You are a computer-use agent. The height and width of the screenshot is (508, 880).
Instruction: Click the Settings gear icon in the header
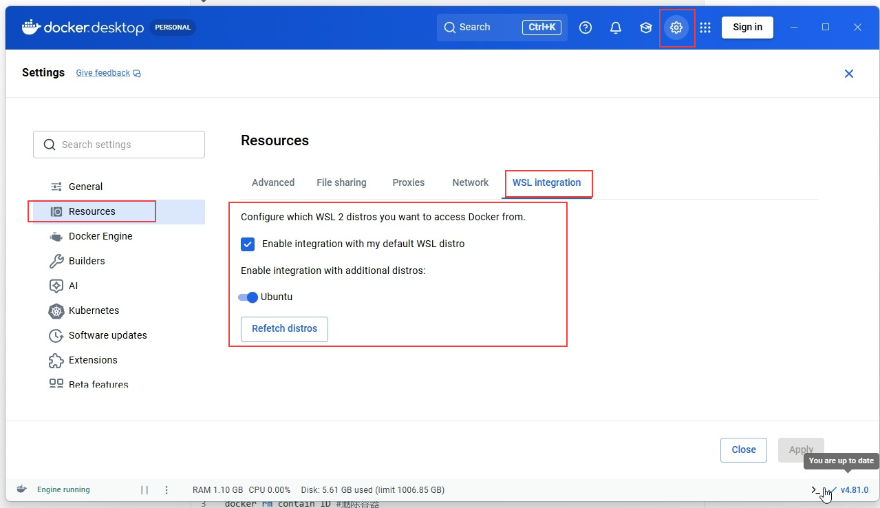click(x=676, y=28)
